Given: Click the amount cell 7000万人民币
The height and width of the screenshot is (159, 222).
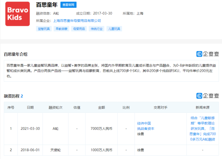Looking at the screenshot, I should (101, 129).
